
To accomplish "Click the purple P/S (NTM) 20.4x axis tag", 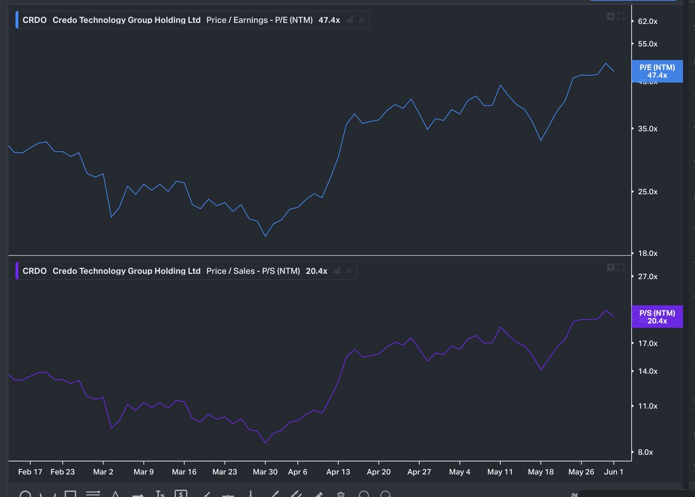I will point(657,317).
